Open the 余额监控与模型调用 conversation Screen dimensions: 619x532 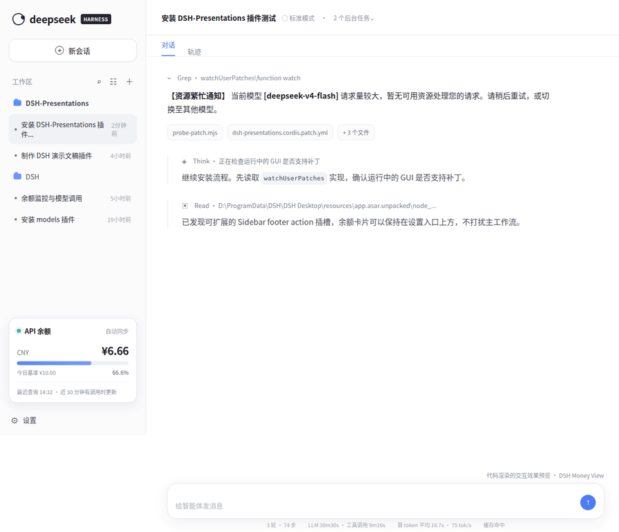click(x=73, y=198)
